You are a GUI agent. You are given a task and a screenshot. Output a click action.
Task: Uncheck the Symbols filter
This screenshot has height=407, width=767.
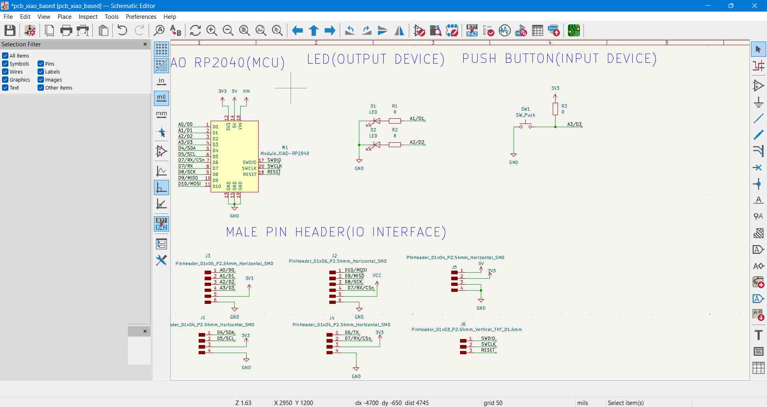(5, 64)
